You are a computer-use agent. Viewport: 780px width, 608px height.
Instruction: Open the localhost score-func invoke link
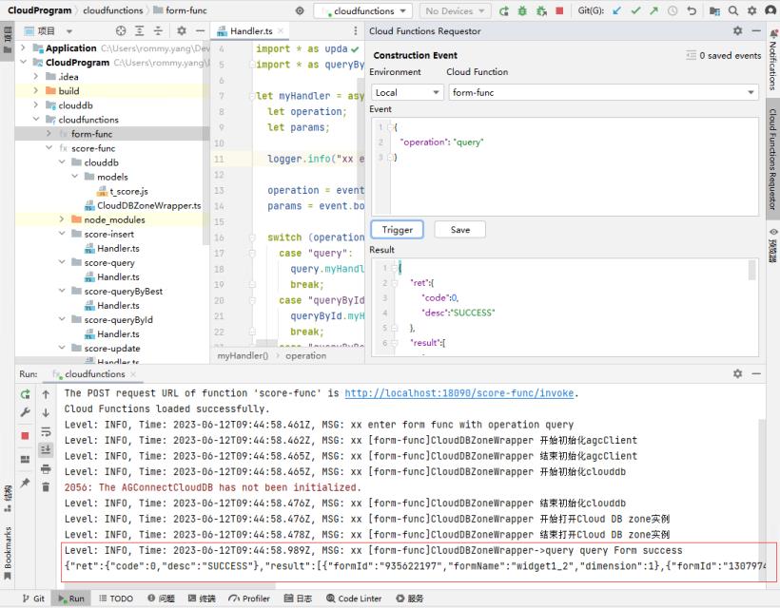460,393
